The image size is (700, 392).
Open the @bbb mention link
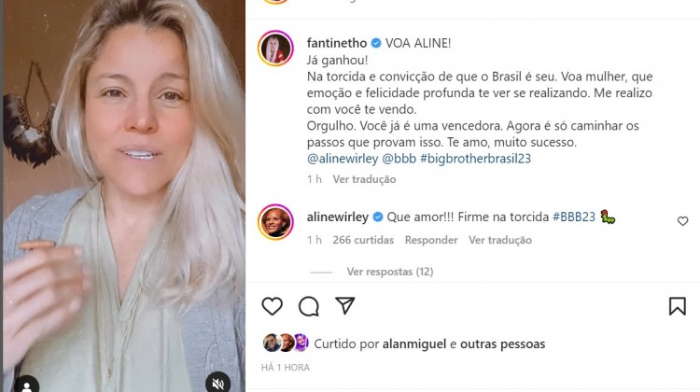tap(399, 159)
